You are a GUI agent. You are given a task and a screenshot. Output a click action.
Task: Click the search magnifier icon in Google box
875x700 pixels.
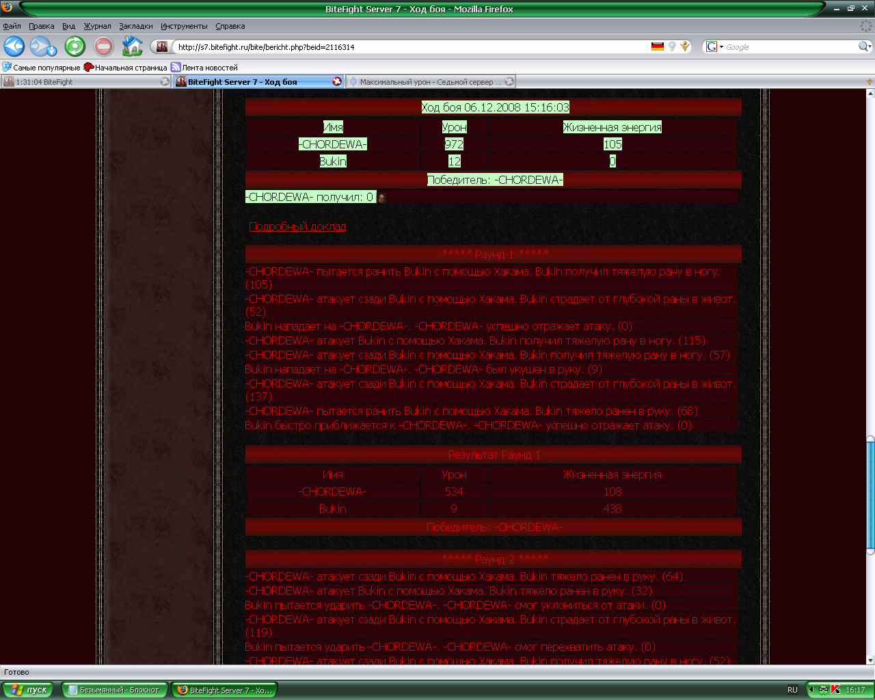864,46
